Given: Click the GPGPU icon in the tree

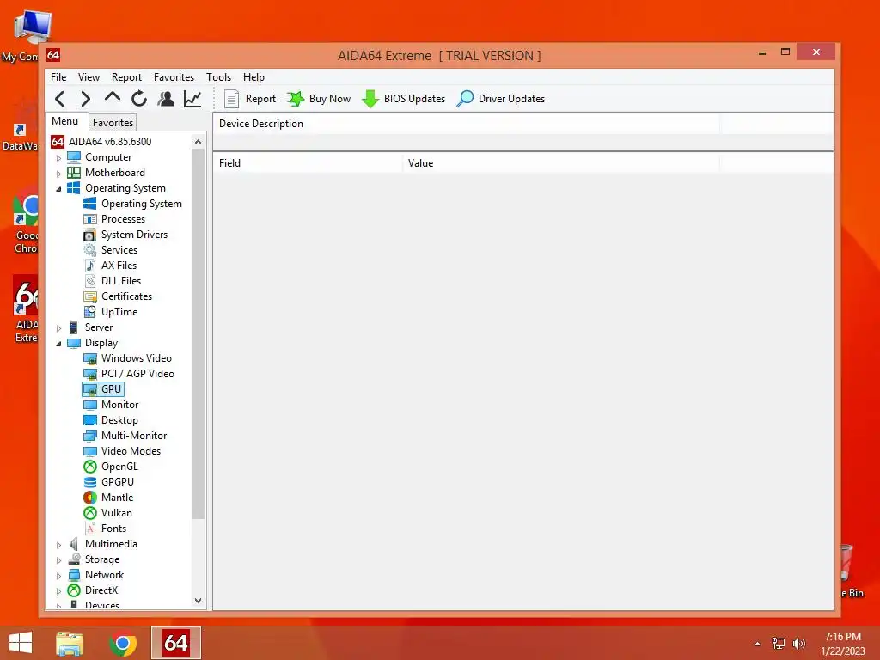Looking at the screenshot, I should pyautogui.click(x=89, y=482).
